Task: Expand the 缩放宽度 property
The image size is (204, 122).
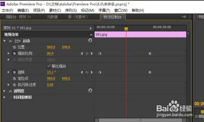Action: (x=8, y=60)
